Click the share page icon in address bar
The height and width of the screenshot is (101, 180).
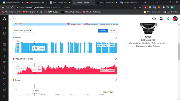point(135,8)
